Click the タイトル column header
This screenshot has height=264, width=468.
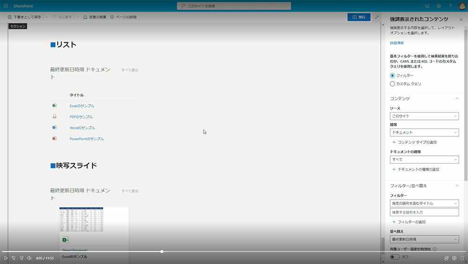pos(77,95)
